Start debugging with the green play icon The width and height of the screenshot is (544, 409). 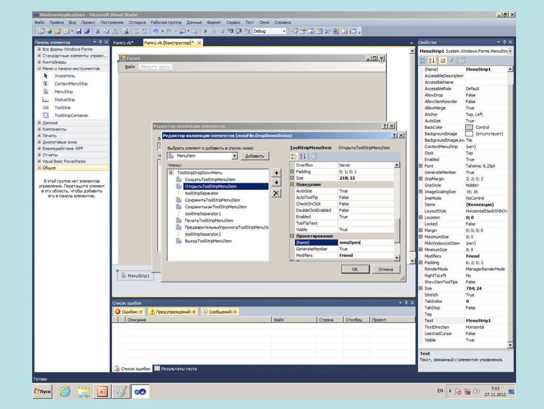click(205, 31)
